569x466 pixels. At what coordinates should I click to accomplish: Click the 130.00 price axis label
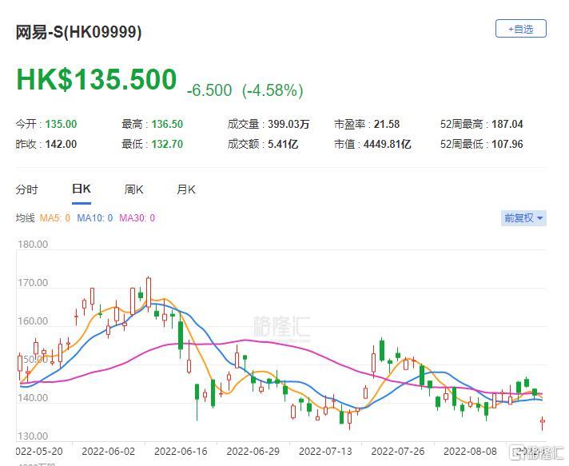(x=33, y=436)
